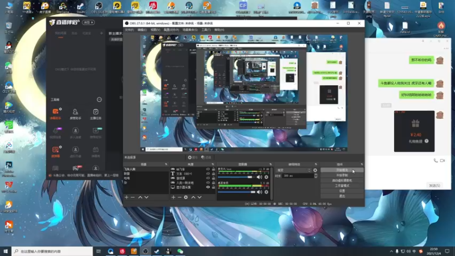Click Start Streaming button in OBS controls
Image resolution: width=455 pixels, height=256 pixels.
click(342, 170)
